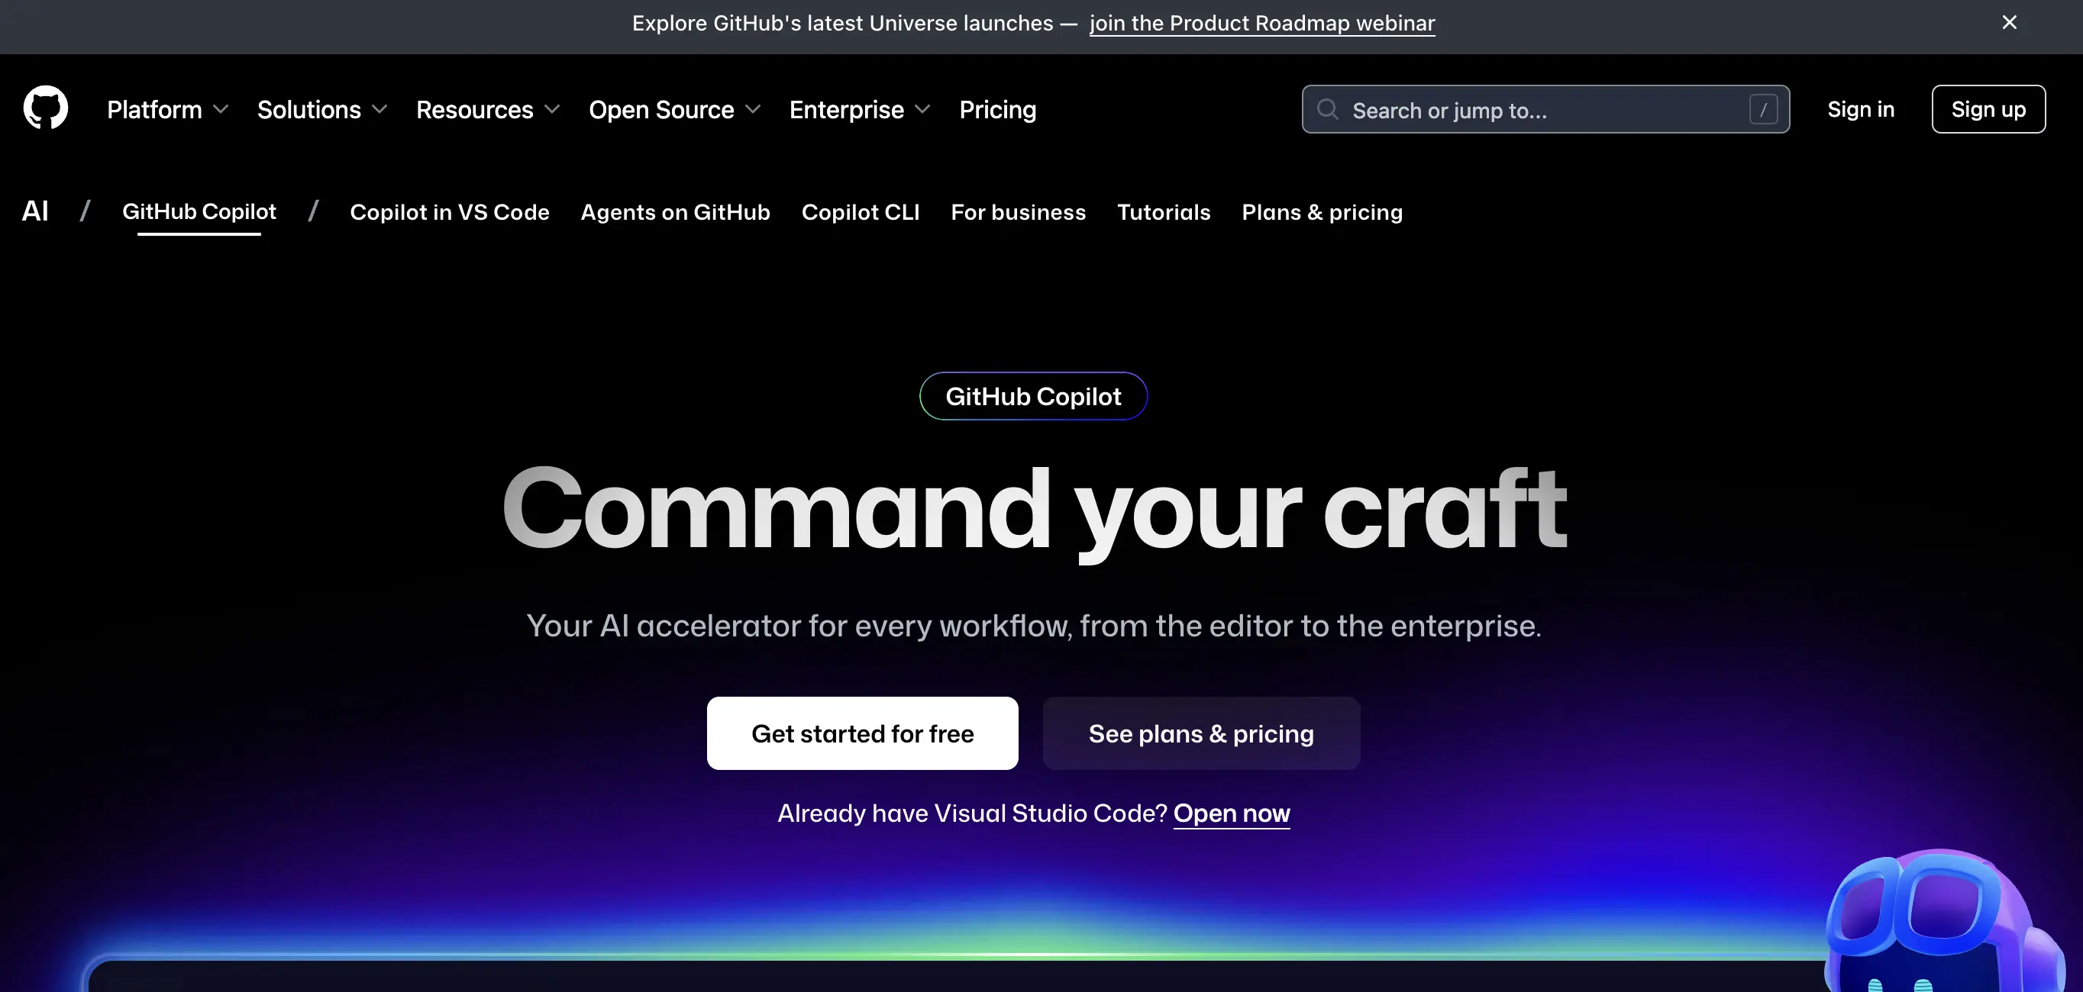Screen dimensions: 2083x992
Task: Open the Enterprise dropdown
Action: pyautogui.click(x=859, y=109)
